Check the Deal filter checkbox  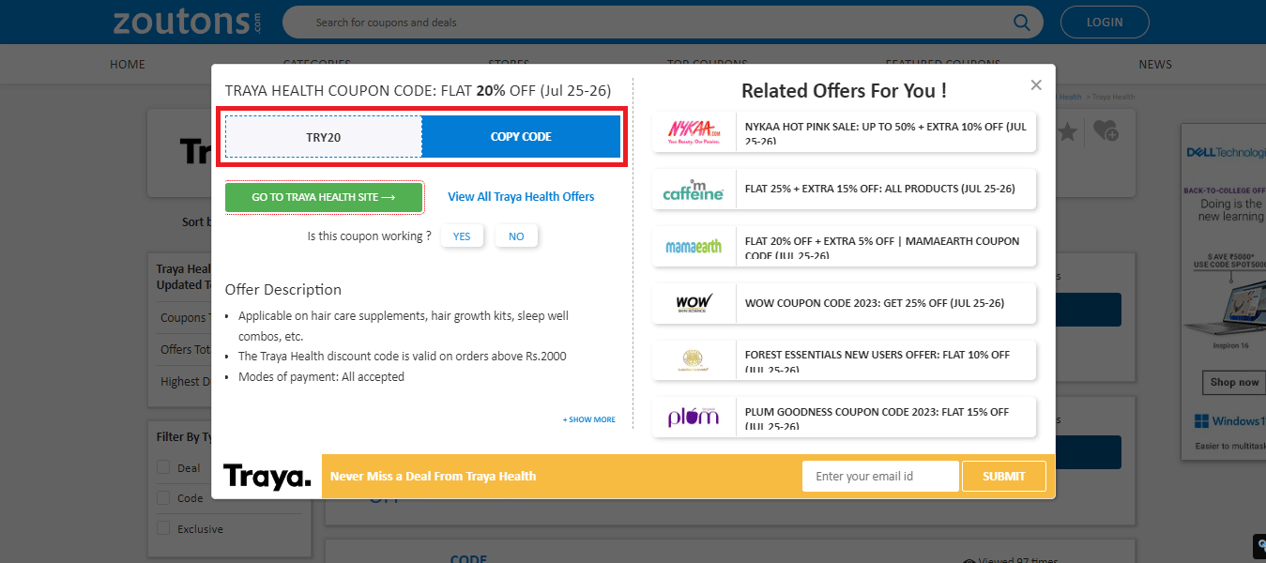tap(163, 467)
